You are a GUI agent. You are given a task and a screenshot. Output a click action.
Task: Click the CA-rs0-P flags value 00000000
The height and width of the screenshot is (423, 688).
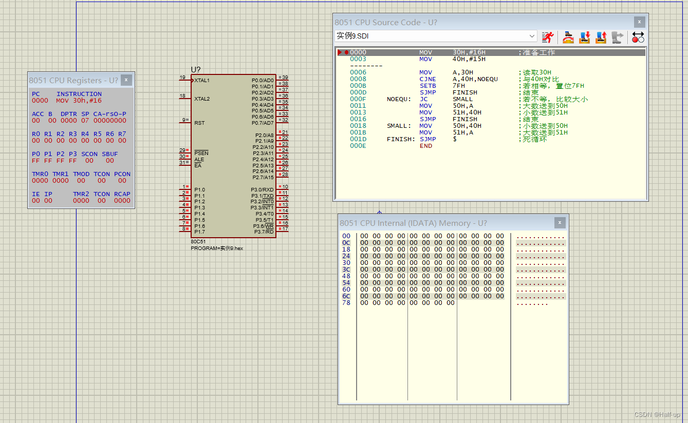109,121
